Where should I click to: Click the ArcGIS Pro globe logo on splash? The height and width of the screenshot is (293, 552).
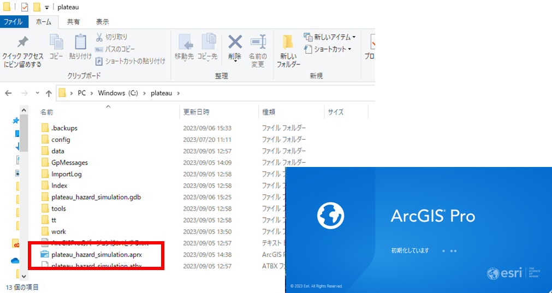pos(330,216)
